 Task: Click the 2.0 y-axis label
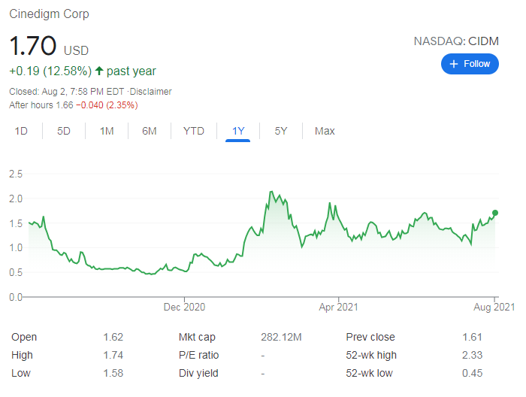(16, 198)
